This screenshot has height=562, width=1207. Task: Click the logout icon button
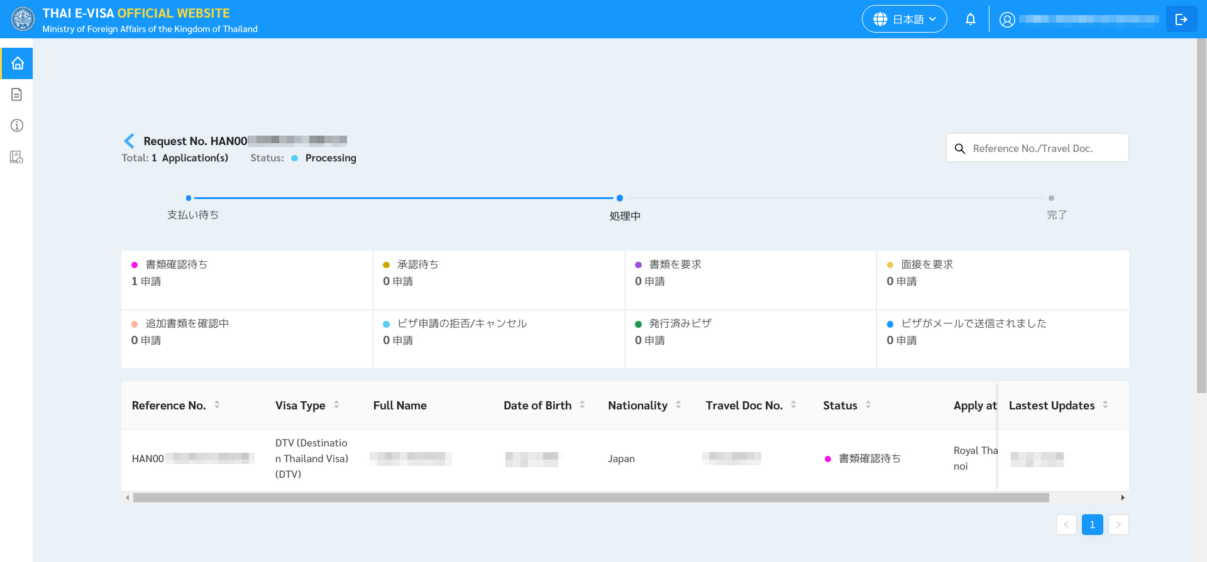tap(1181, 19)
